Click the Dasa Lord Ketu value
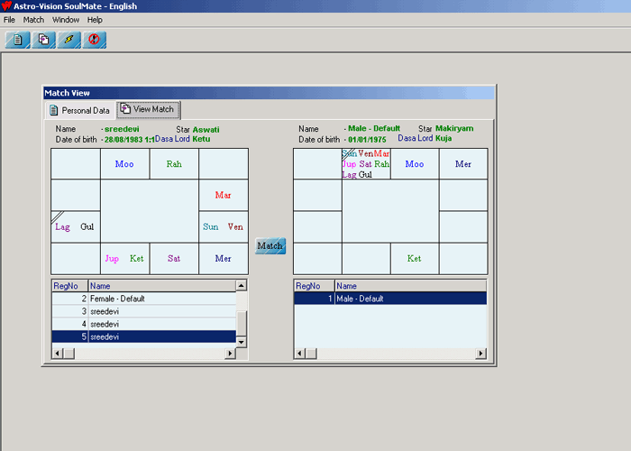631x451 pixels. 201,139
